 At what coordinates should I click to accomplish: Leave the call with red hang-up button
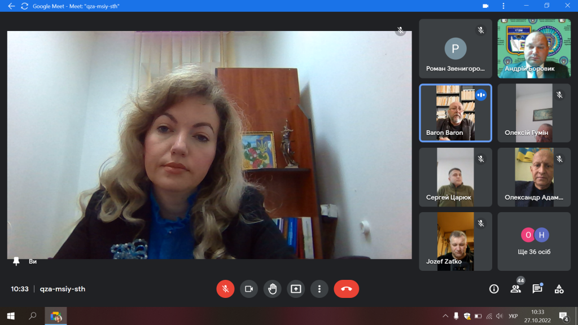(347, 289)
